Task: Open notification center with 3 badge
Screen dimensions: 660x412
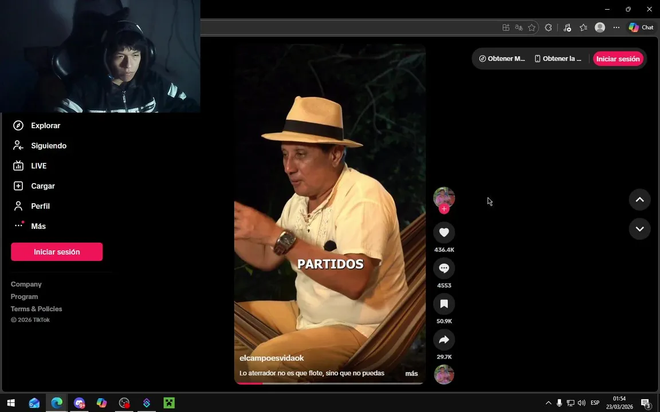Action: [x=646, y=403]
